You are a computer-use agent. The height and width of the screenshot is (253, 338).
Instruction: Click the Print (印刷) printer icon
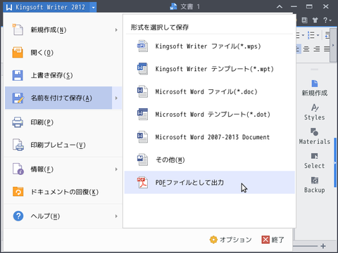(x=18, y=122)
